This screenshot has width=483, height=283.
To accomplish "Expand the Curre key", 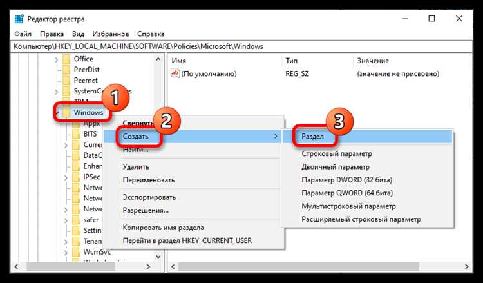I will point(66,145).
